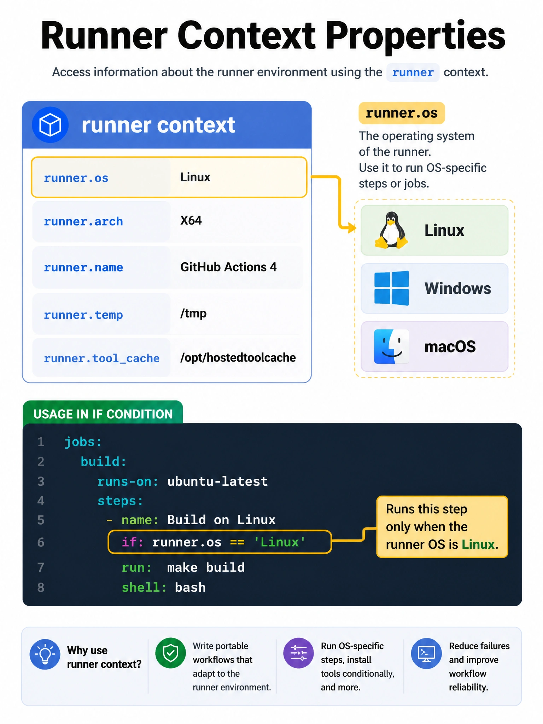Click 'Why use runner context?' text
The height and width of the screenshot is (724, 543).
click(104, 657)
